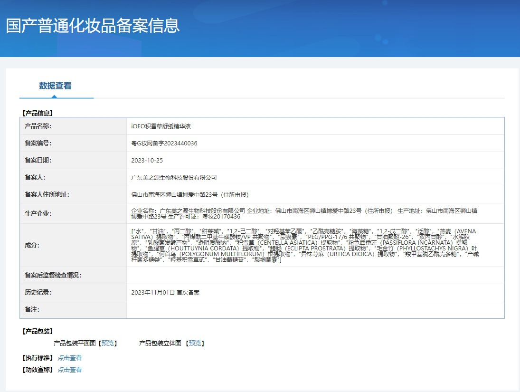Open the 数据查看 tab
Viewport: 520px width, 392px height.
coord(55,86)
